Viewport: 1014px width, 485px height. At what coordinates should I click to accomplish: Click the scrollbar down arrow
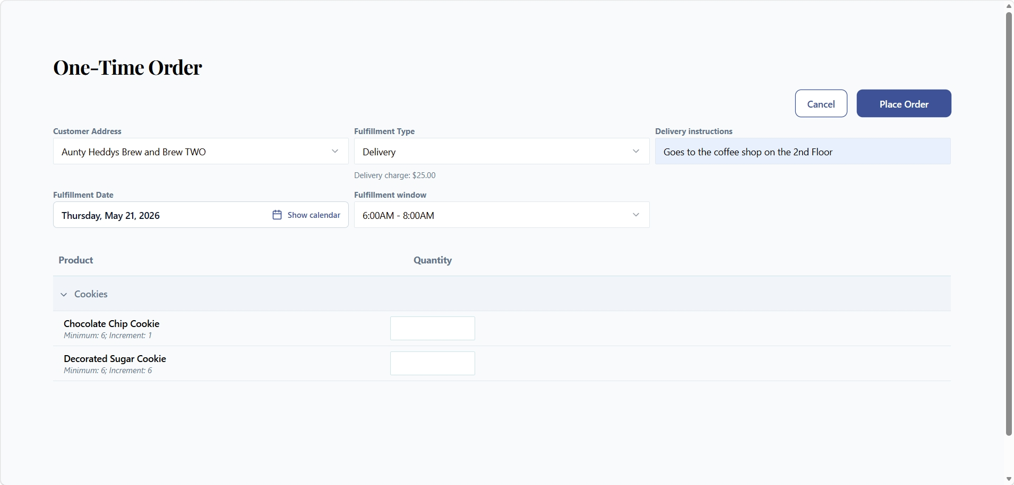click(1009, 479)
